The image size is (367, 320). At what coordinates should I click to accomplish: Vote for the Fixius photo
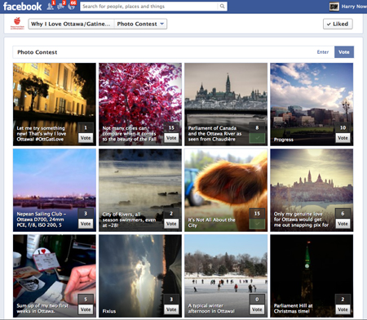(171, 309)
